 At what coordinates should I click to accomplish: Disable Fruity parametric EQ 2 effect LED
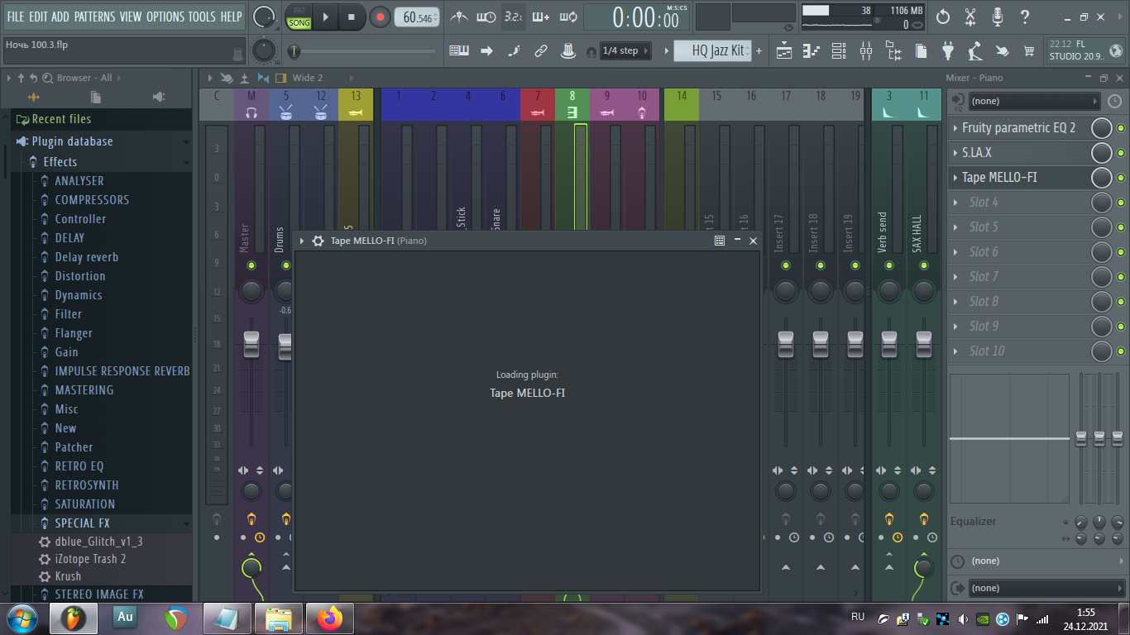[1121, 128]
